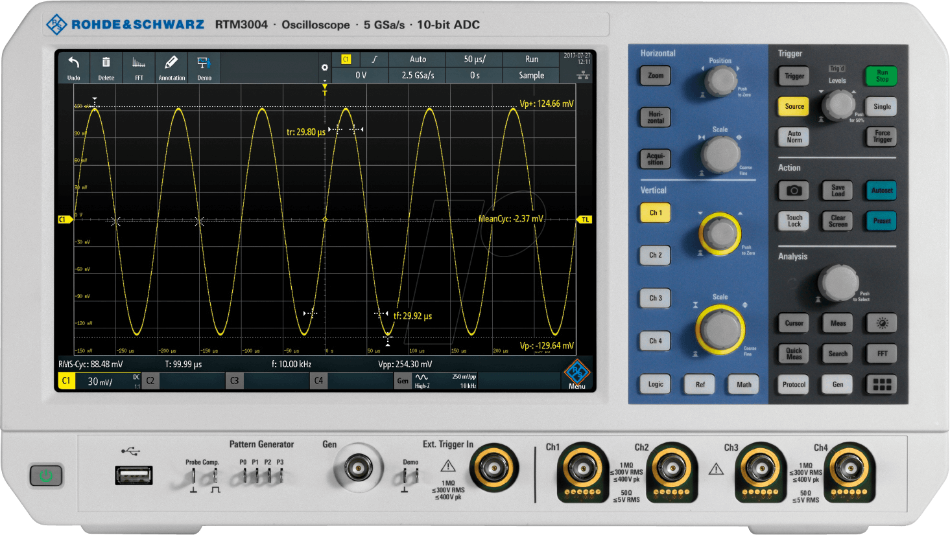Tap the Delete trash icon

pyautogui.click(x=106, y=67)
